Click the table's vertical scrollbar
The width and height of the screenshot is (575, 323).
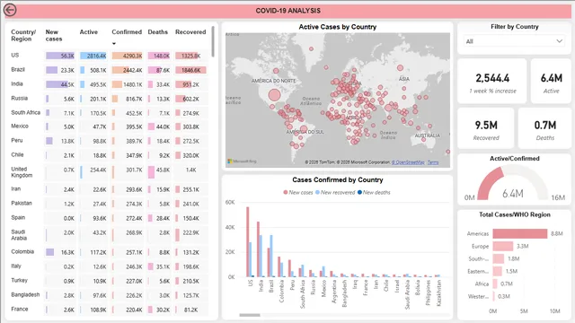pyautogui.click(x=213, y=42)
